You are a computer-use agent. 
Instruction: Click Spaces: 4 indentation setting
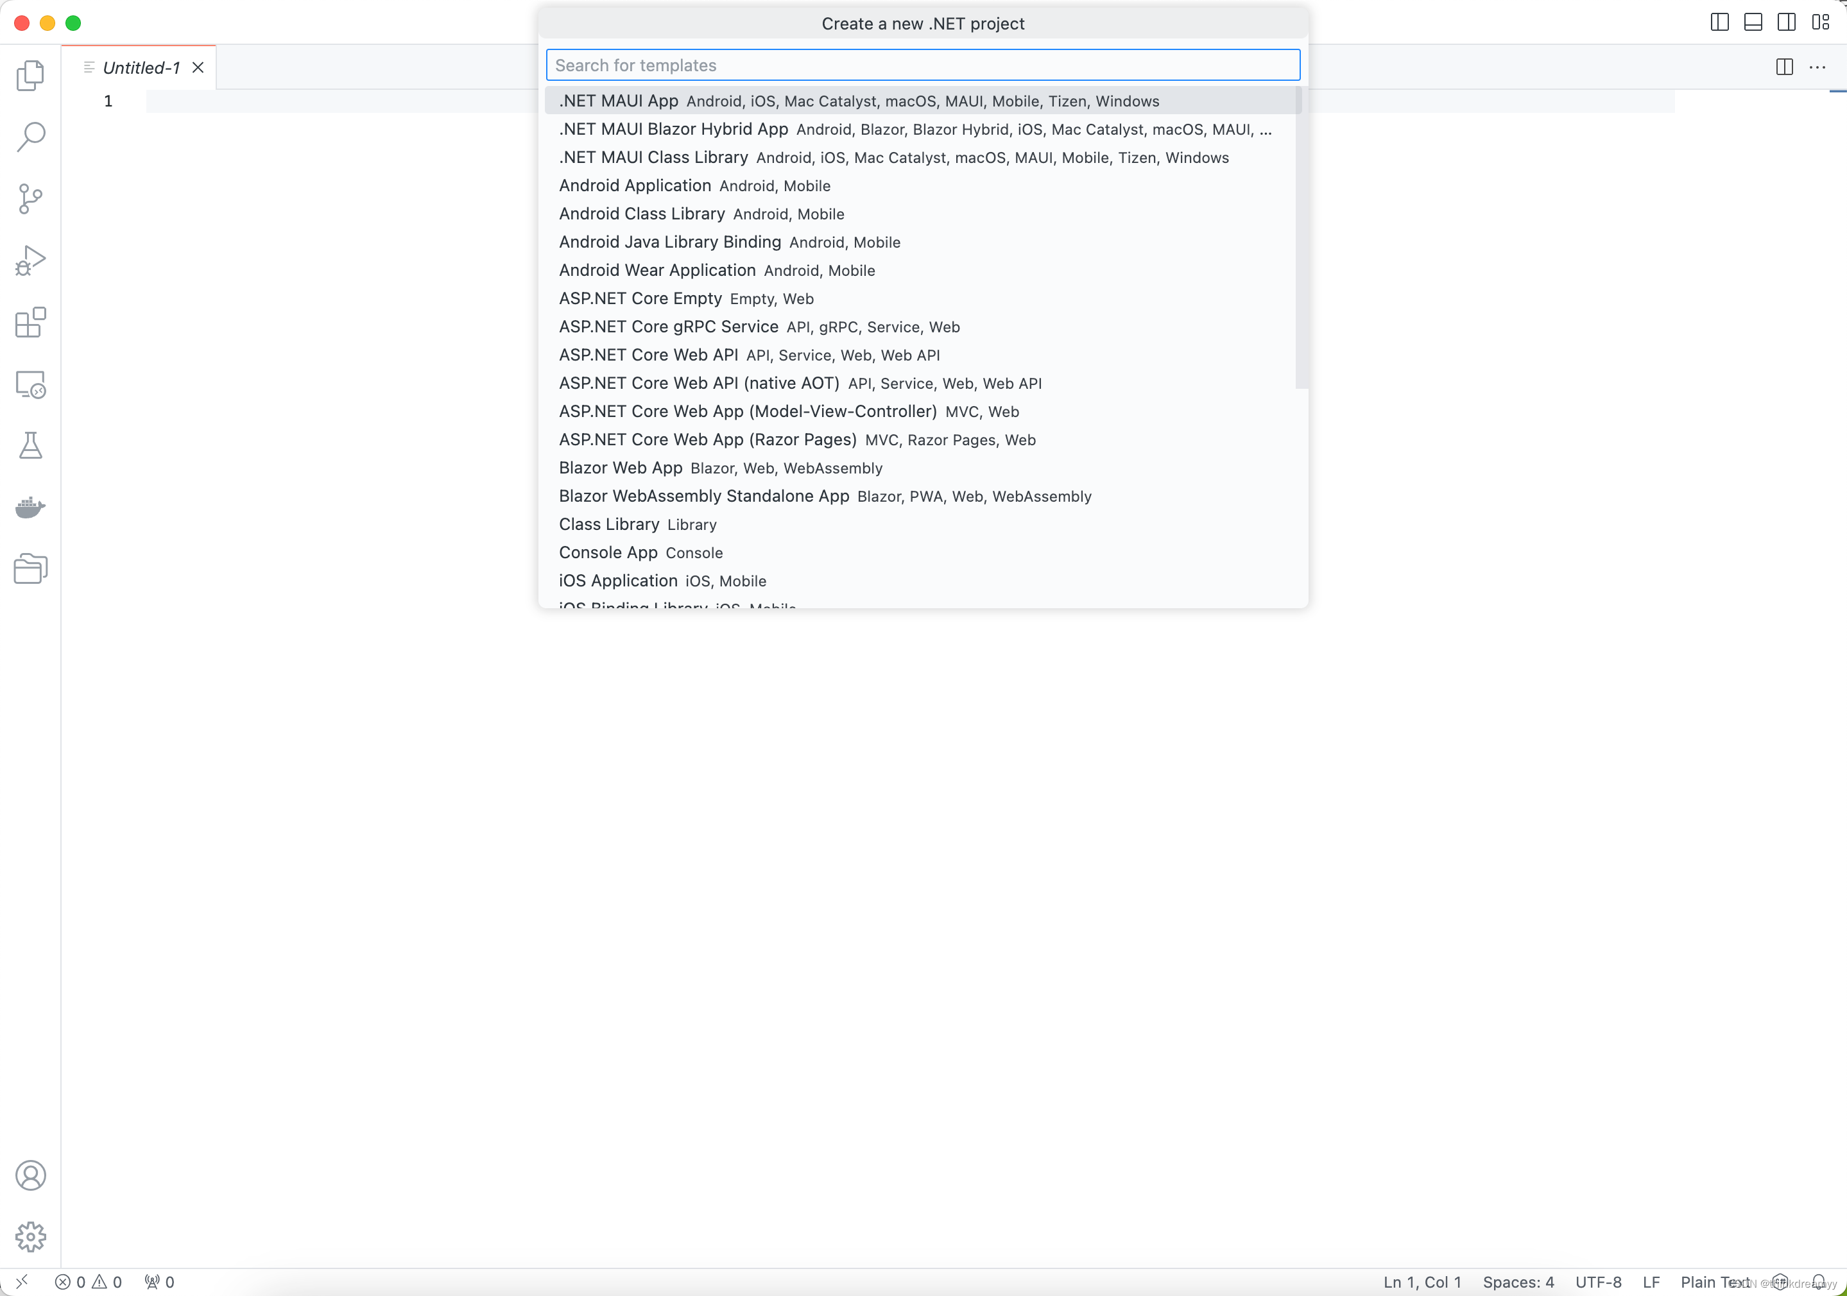pyautogui.click(x=1518, y=1281)
